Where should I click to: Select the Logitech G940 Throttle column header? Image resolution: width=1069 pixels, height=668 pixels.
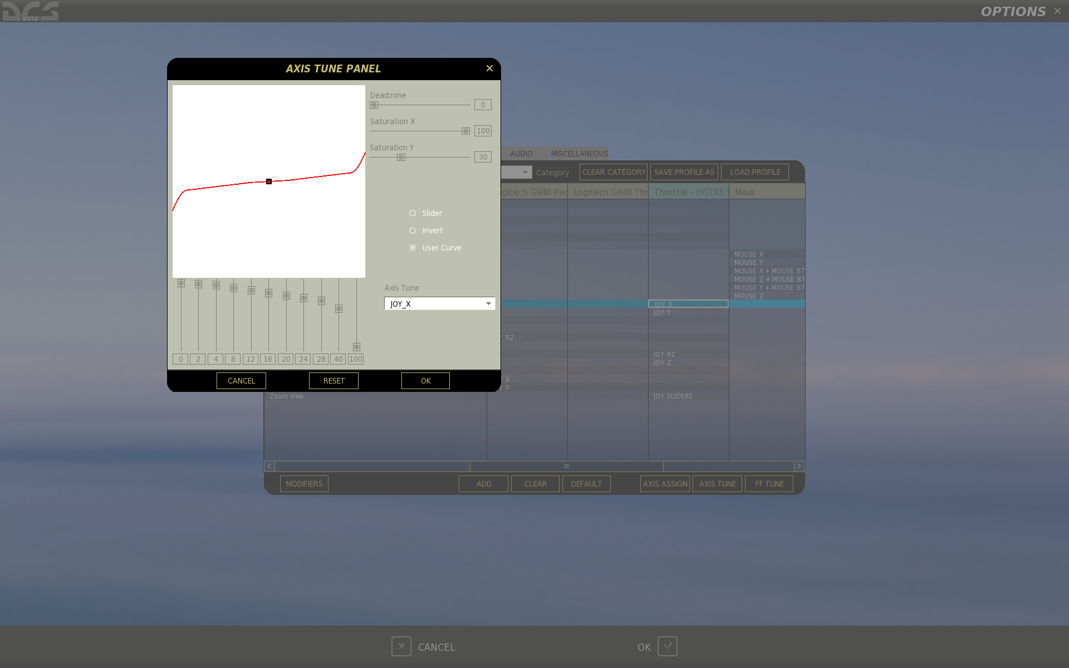point(608,192)
